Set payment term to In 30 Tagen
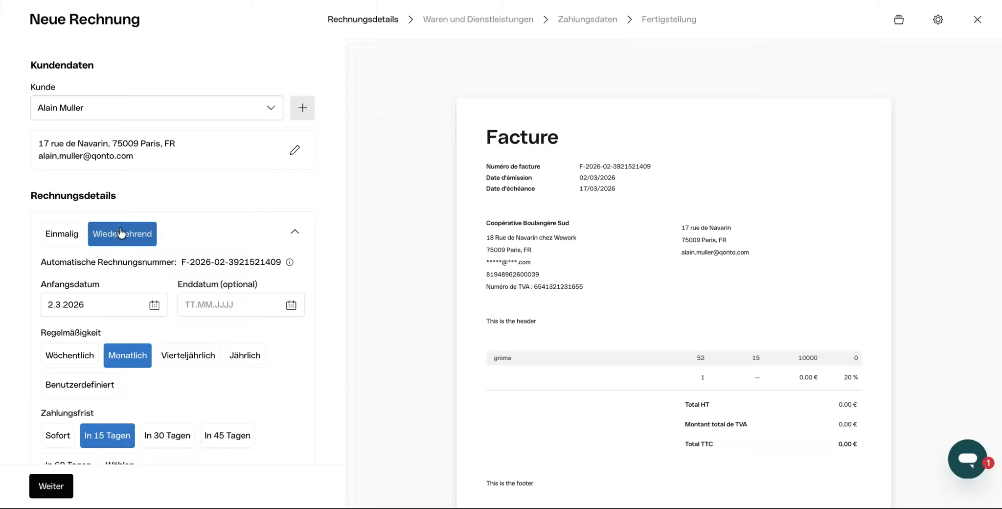Viewport: 1002px width, 509px height. coord(167,436)
